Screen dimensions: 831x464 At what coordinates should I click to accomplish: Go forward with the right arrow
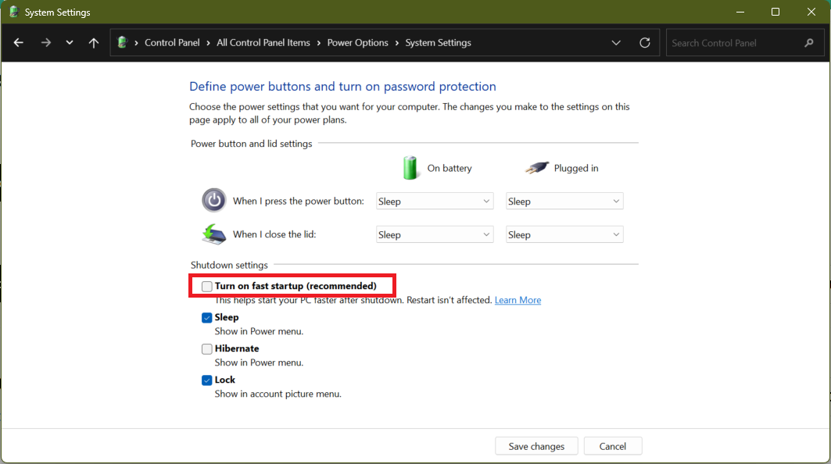[x=46, y=43]
